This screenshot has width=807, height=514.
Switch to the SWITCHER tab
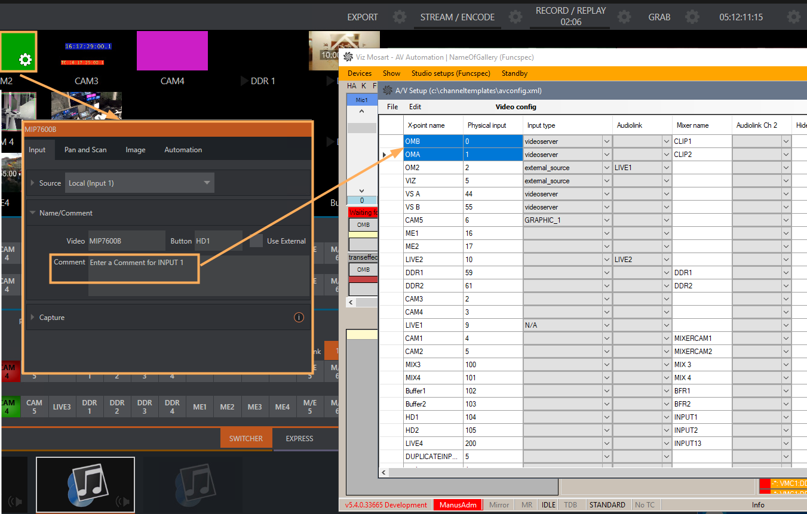click(x=246, y=438)
